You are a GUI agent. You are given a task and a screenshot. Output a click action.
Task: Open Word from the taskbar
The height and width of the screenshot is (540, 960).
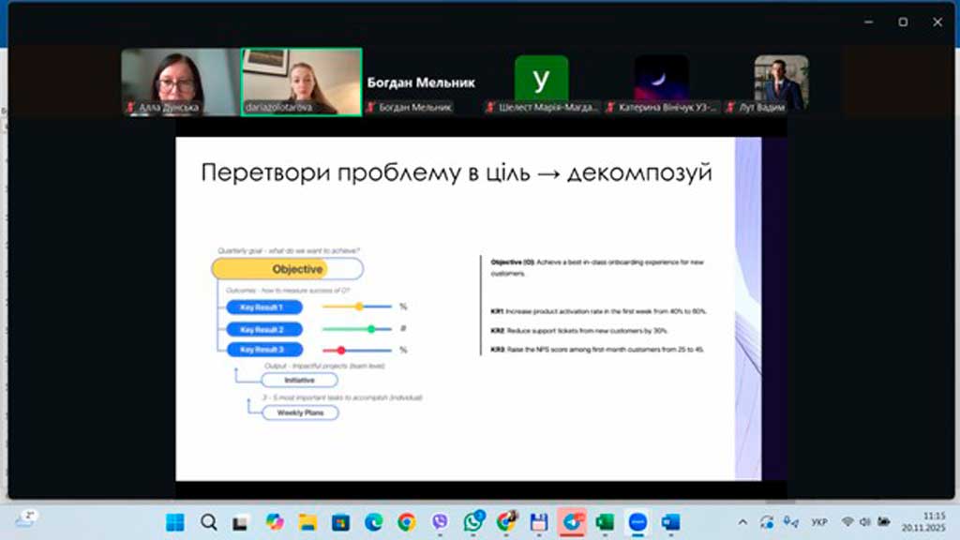click(670, 521)
